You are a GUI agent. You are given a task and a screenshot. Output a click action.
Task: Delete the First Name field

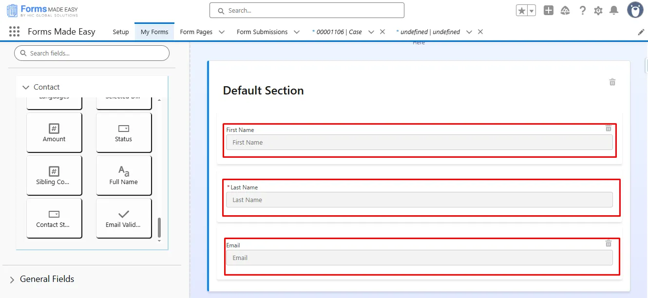[x=608, y=128]
